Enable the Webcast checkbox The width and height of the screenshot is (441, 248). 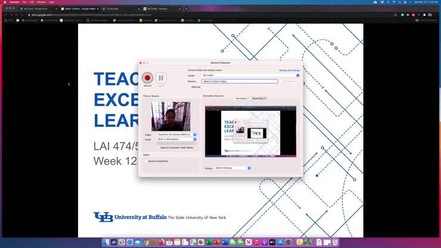[190, 87]
